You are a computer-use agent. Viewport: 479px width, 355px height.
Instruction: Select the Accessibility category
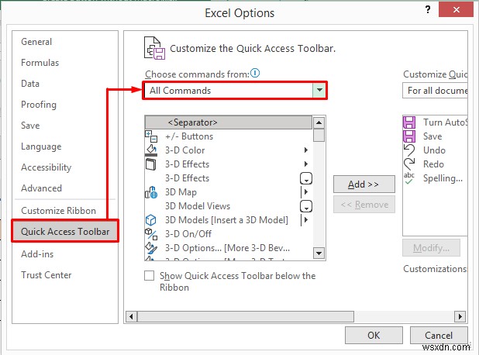click(x=46, y=167)
